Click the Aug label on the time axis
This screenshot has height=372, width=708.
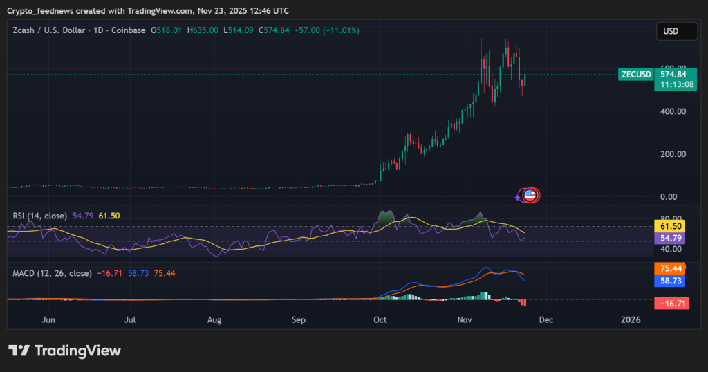click(x=214, y=319)
